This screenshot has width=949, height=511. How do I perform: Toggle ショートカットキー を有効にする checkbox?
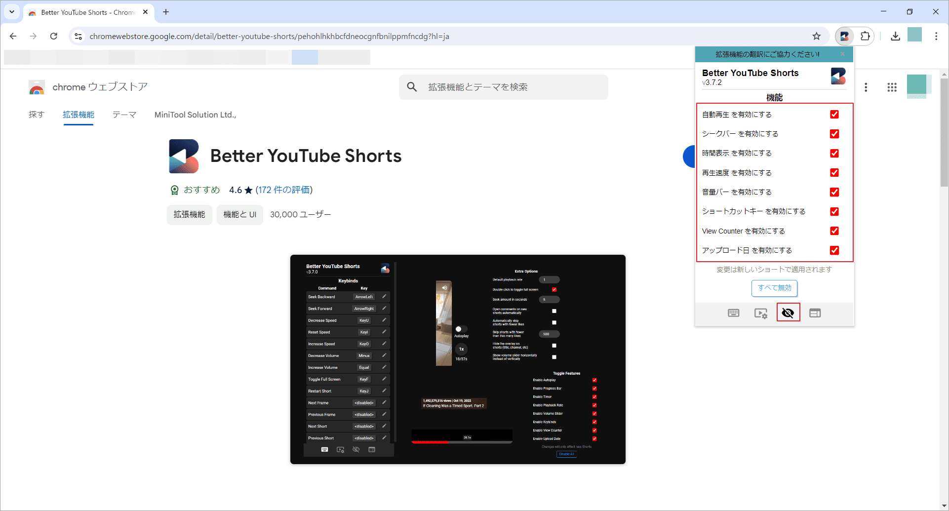(834, 211)
